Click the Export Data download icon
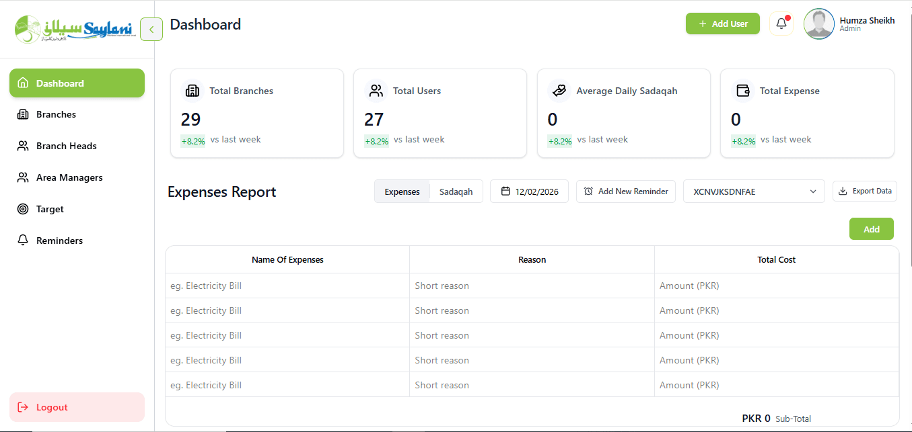Image resolution: width=912 pixels, height=432 pixels. point(843,191)
